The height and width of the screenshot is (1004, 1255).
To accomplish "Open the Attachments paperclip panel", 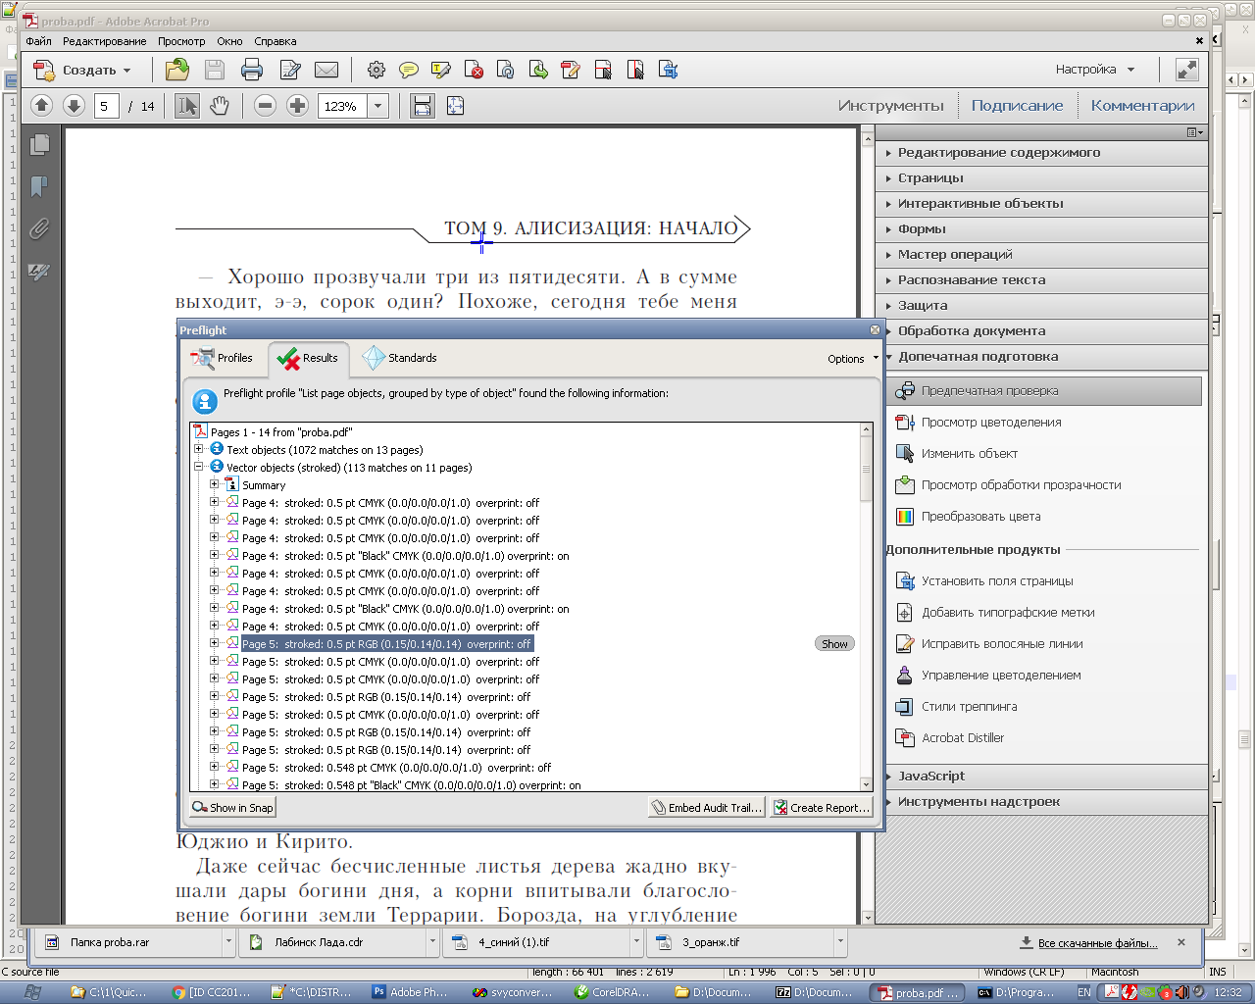I will coord(39,228).
